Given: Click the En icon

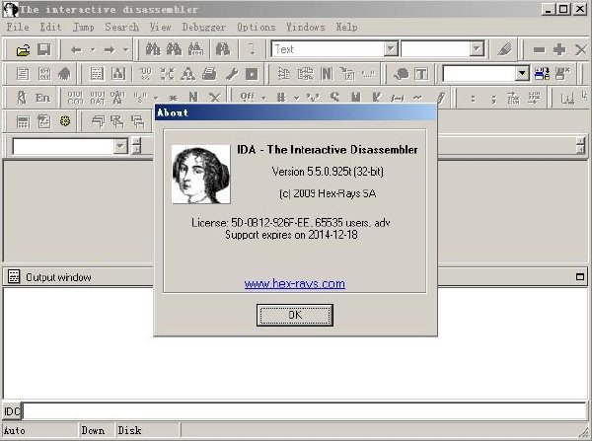Looking at the screenshot, I should [42, 98].
